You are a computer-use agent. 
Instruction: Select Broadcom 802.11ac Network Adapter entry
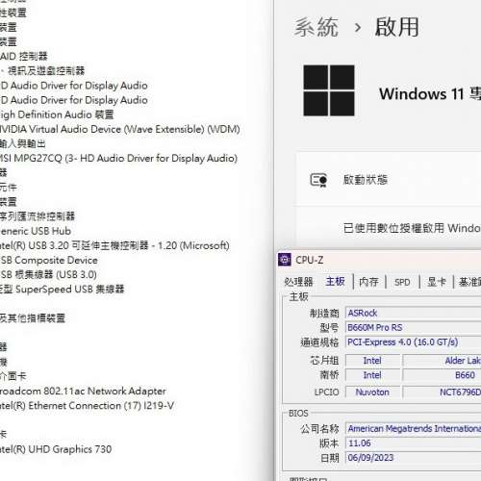tap(83, 391)
